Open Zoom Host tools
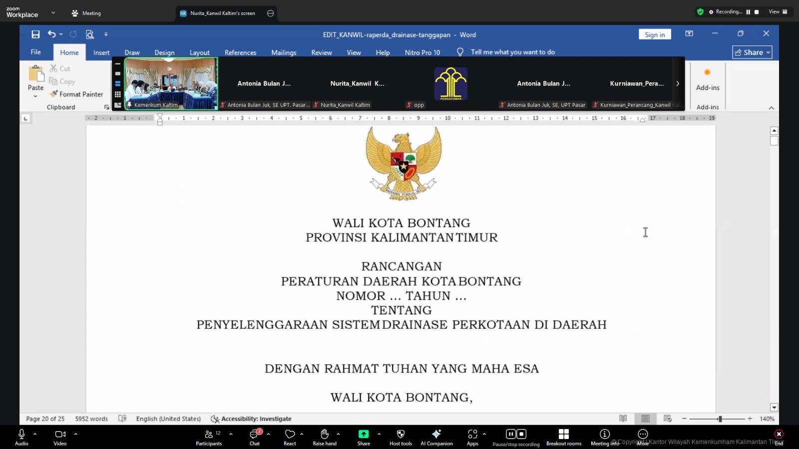799x449 pixels. click(x=400, y=437)
